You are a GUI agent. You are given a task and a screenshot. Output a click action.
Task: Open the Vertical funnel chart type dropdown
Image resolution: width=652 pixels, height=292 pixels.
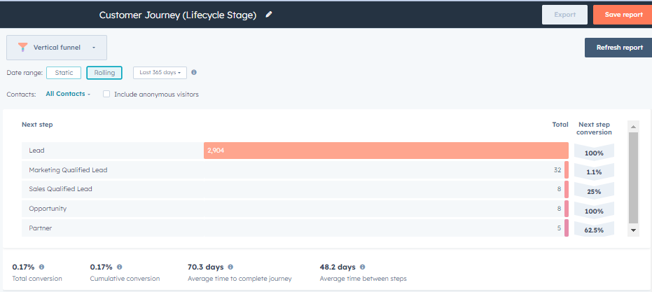tap(57, 48)
